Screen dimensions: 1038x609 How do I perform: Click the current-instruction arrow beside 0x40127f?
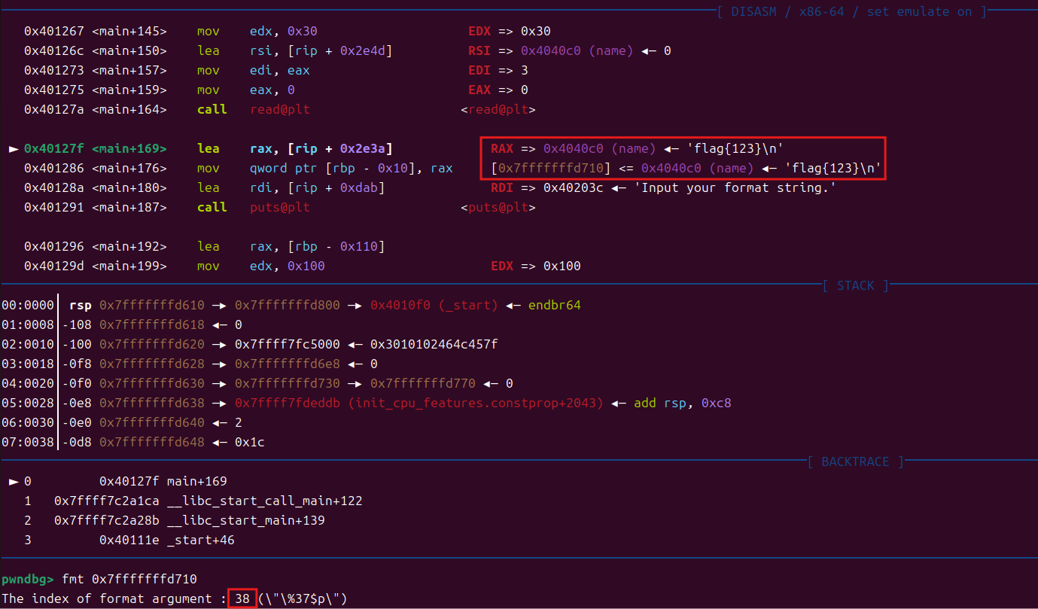13,149
